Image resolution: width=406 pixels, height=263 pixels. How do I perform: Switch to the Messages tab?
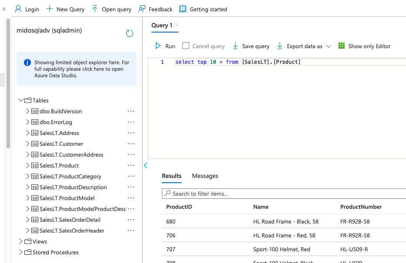coord(205,176)
